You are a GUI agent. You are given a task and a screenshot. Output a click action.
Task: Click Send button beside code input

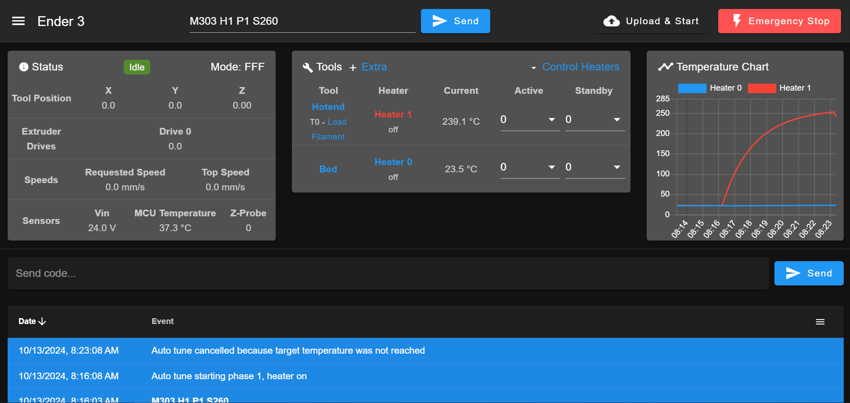pyautogui.click(x=809, y=273)
